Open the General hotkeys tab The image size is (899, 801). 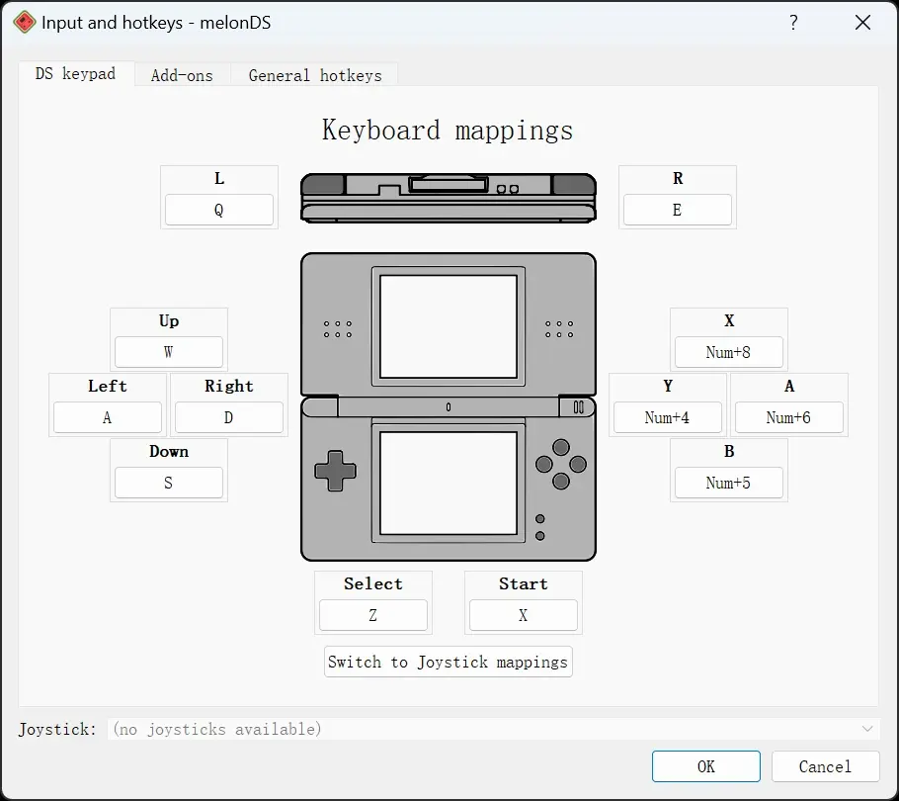[315, 75]
